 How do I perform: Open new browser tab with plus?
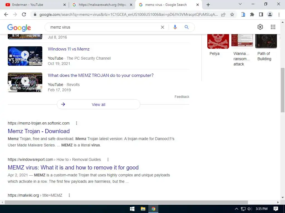click(208, 5)
